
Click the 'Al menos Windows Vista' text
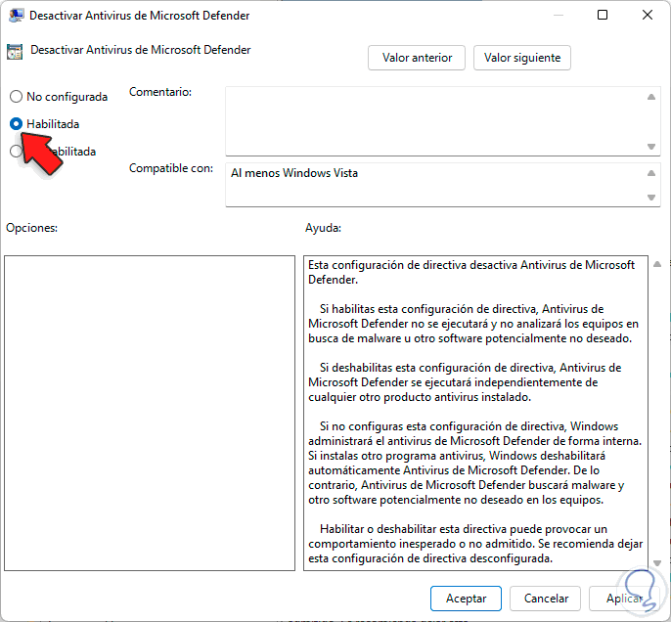coord(294,173)
